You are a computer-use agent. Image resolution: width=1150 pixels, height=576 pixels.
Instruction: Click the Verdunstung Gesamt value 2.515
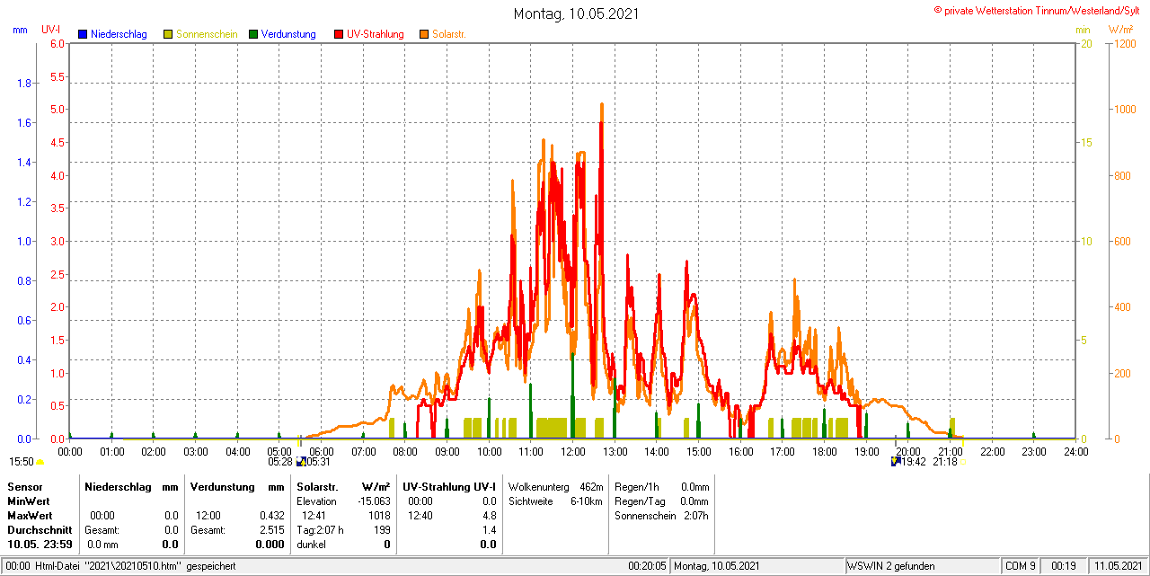click(x=271, y=530)
